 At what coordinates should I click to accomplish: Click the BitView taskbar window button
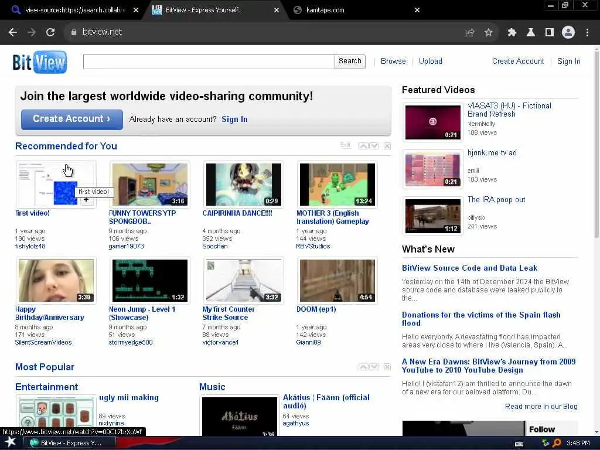click(x=69, y=443)
